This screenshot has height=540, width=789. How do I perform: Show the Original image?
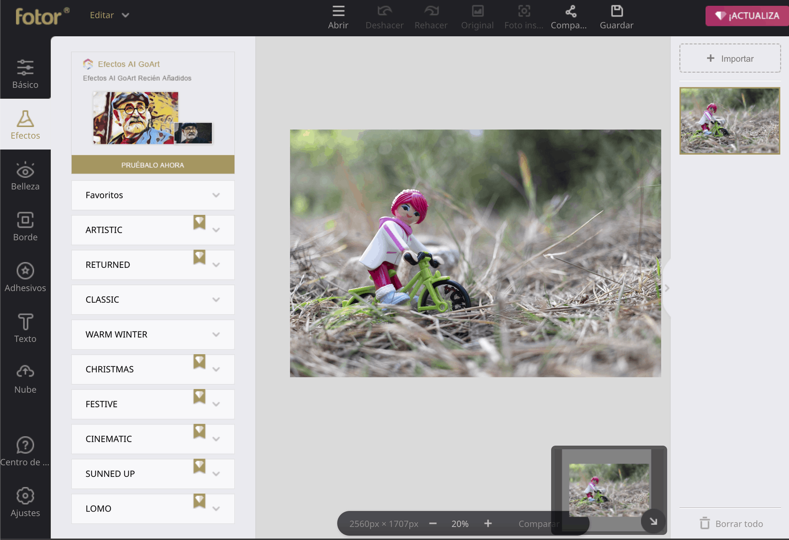tap(478, 17)
